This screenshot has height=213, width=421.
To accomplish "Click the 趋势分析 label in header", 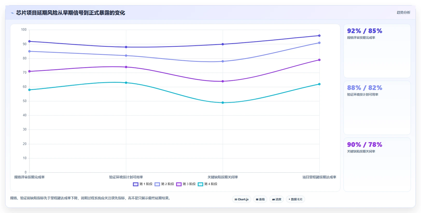I will [403, 12].
